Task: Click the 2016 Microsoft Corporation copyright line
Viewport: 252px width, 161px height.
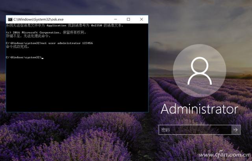Action: pos(46,32)
